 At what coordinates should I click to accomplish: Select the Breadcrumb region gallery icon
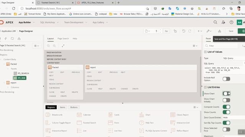48,115
